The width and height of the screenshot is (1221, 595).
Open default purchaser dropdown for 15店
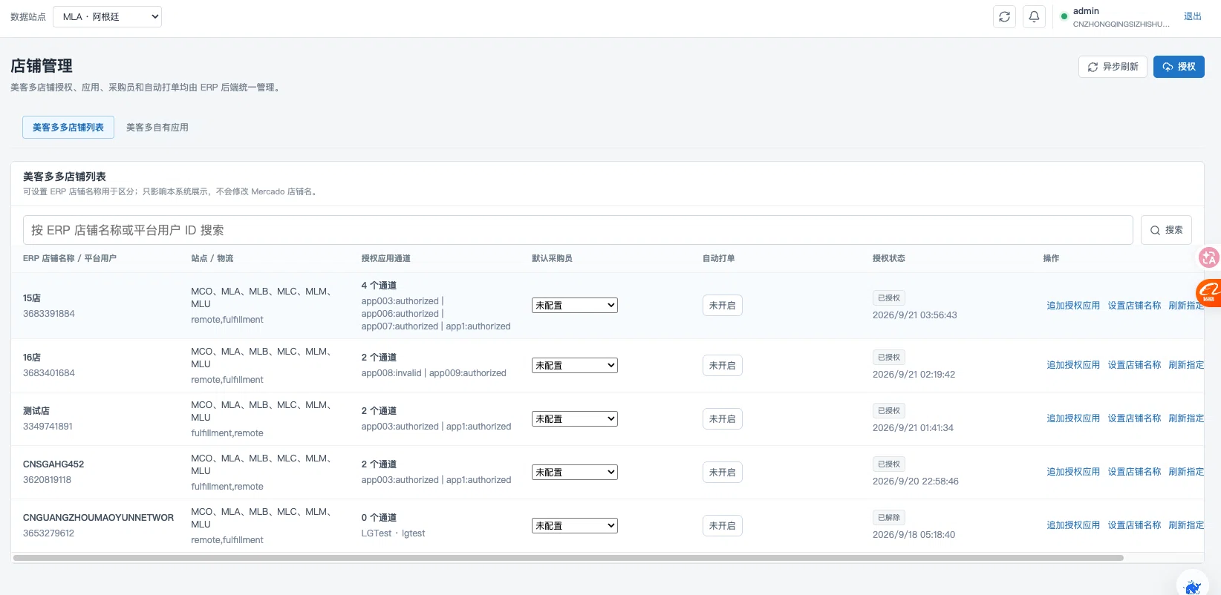[x=575, y=306]
